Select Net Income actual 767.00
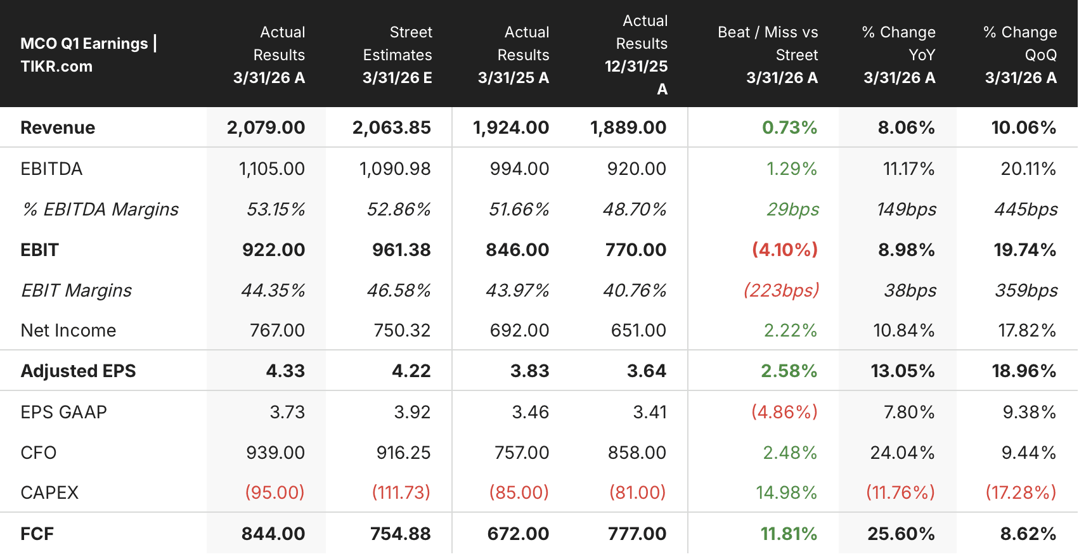1079x559 pixels. pos(277,330)
